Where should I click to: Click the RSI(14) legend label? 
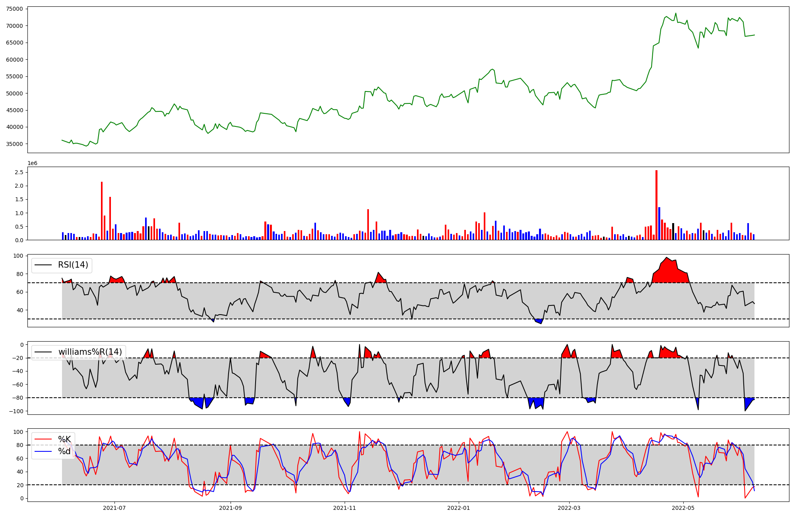click(73, 265)
